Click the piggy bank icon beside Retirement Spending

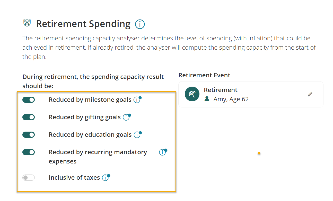coord(27,23)
